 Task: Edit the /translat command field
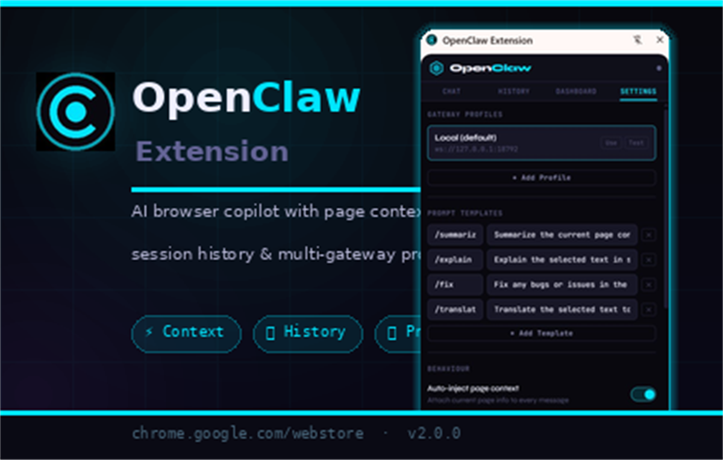tap(455, 309)
